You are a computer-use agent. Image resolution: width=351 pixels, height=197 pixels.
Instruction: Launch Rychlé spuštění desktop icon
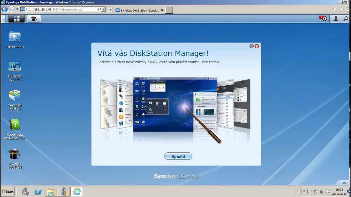point(15,159)
